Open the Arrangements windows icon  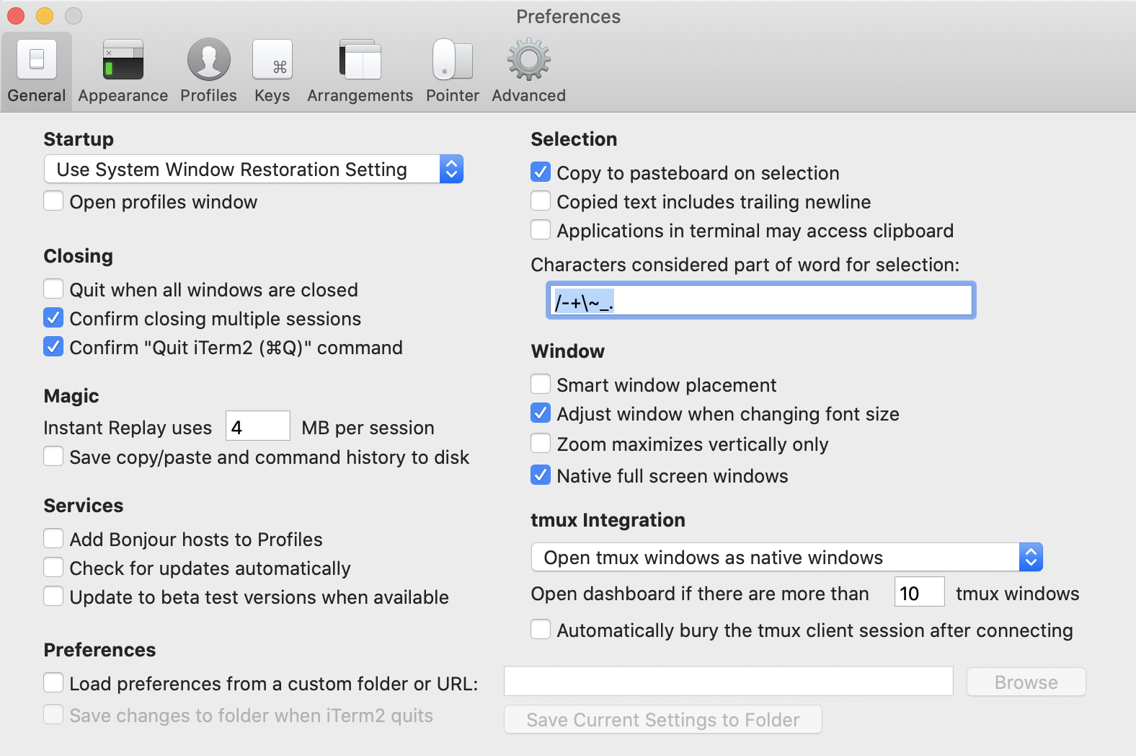360,59
